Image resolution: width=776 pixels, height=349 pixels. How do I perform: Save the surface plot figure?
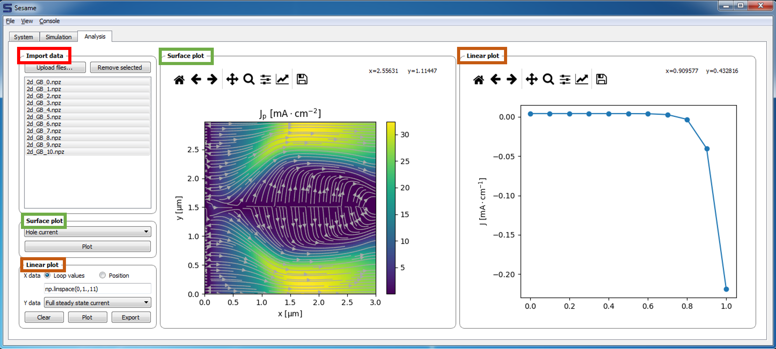pyautogui.click(x=302, y=79)
